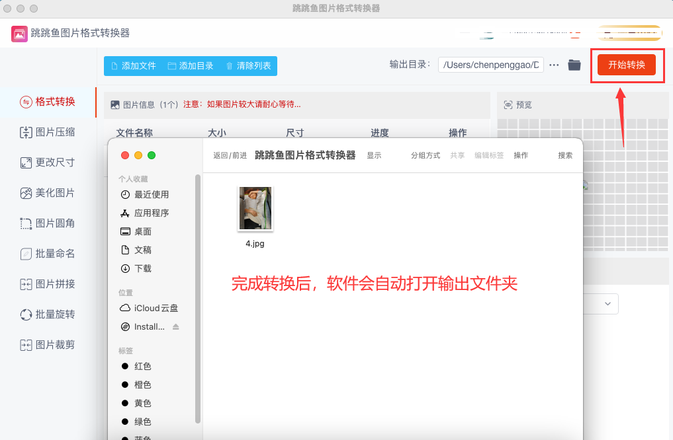
Task: Click the three-dots browse output path icon
Action: [x=555, y=65]
